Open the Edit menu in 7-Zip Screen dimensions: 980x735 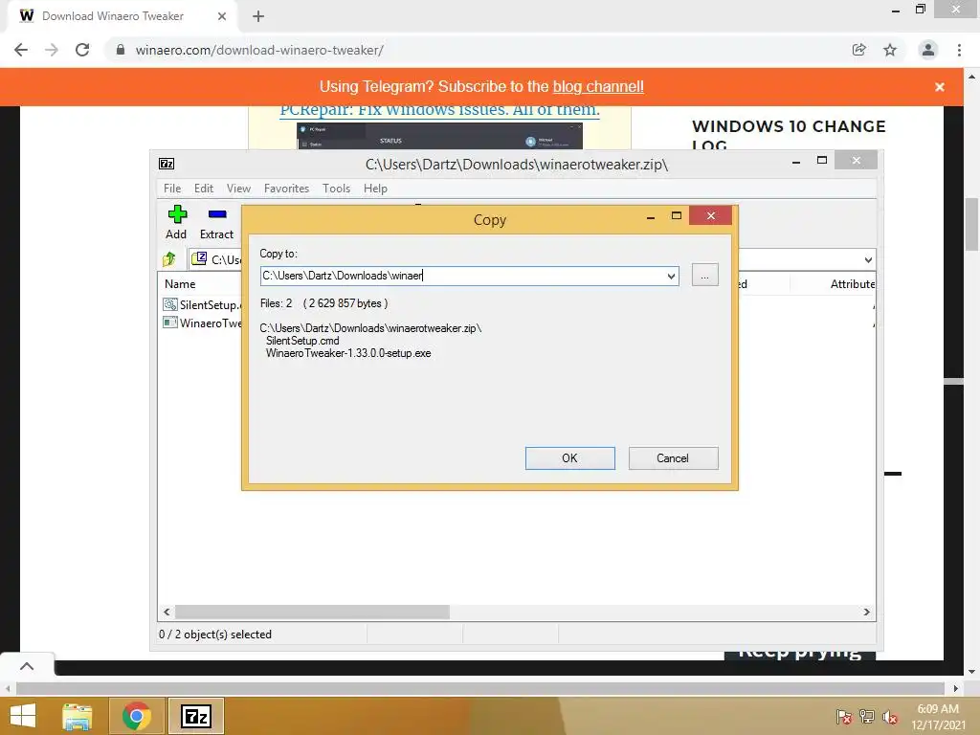pyautogui.click(x=204, y=189)
